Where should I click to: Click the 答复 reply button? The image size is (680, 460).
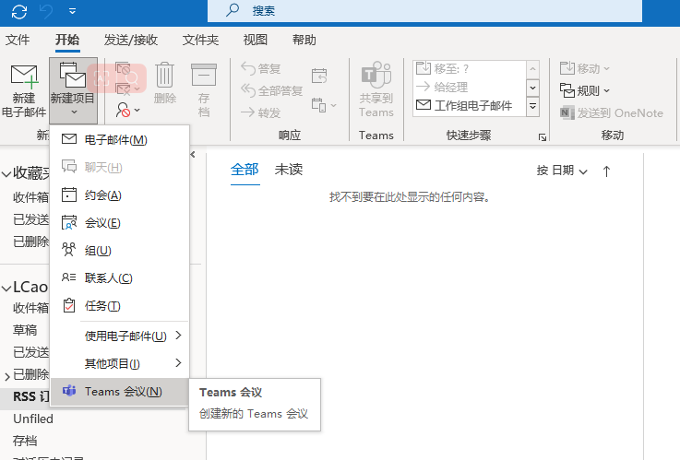pyautogui.click(x=260, y=68)
